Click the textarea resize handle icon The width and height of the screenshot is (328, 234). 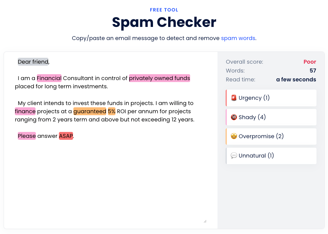[x=205, y=221]
